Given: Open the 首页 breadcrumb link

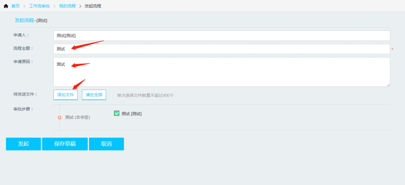Looking at the screenshot, I should [x=15, y=6].
